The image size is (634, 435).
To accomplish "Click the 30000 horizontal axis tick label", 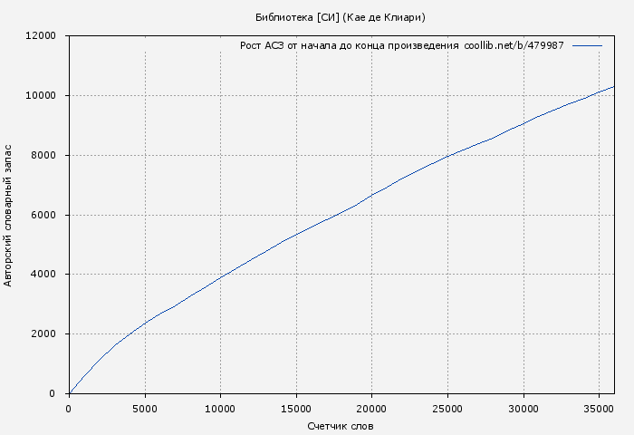I will coord(524,409).
